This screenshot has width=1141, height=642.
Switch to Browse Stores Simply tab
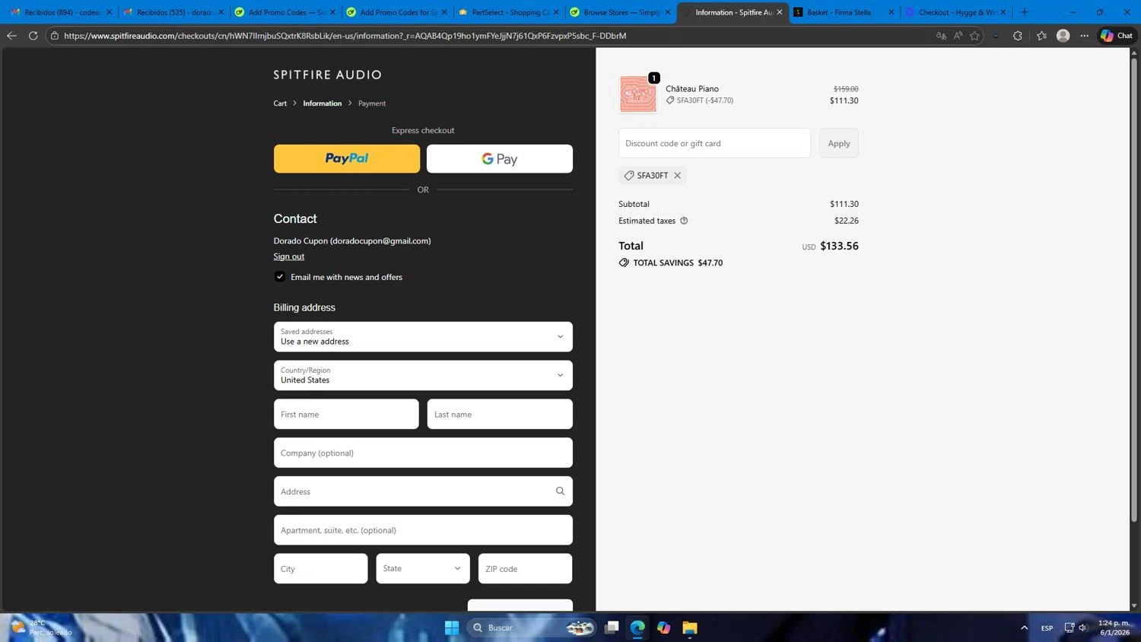620,12
